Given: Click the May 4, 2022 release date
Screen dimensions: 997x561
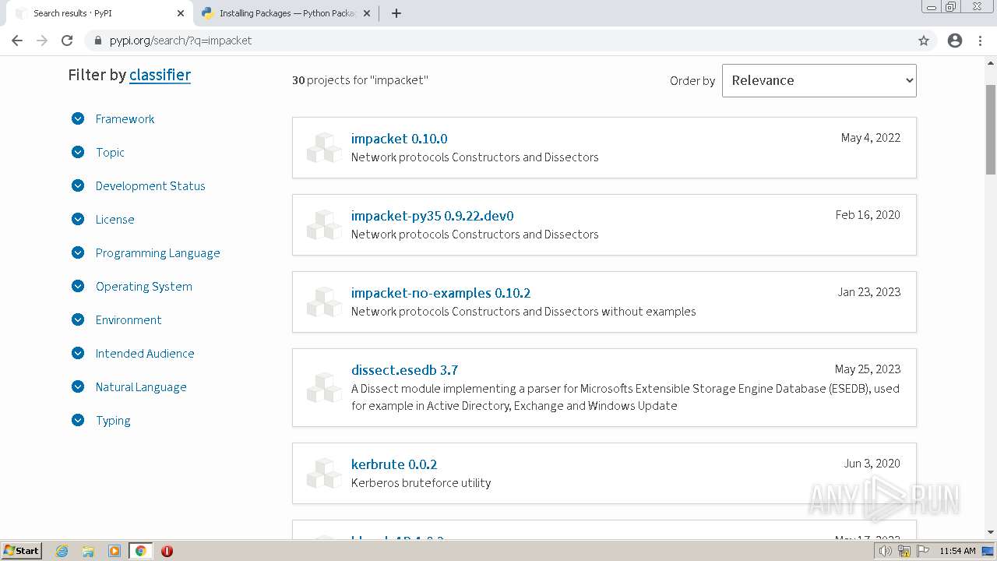Looking at the screenshot, I should pyautogui.click(x=870, y=138).
